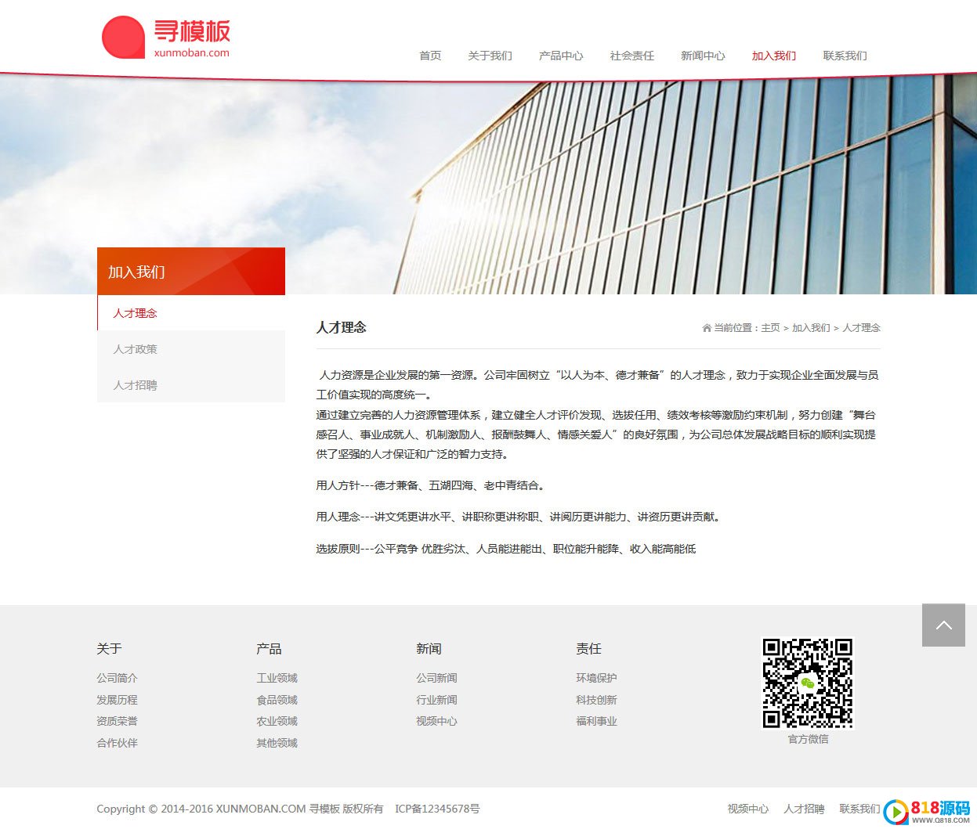Image resolution: width=977 pixels, height=829 pixels.
Task: Click 人才招聘 in the bottom bar
Action: (x=804, y=809)
